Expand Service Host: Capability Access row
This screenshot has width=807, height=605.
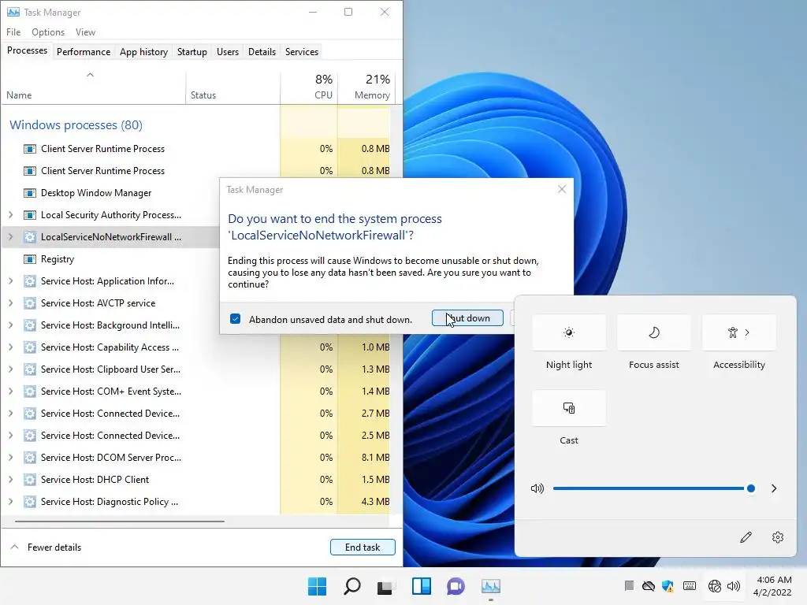coord(11,347)
